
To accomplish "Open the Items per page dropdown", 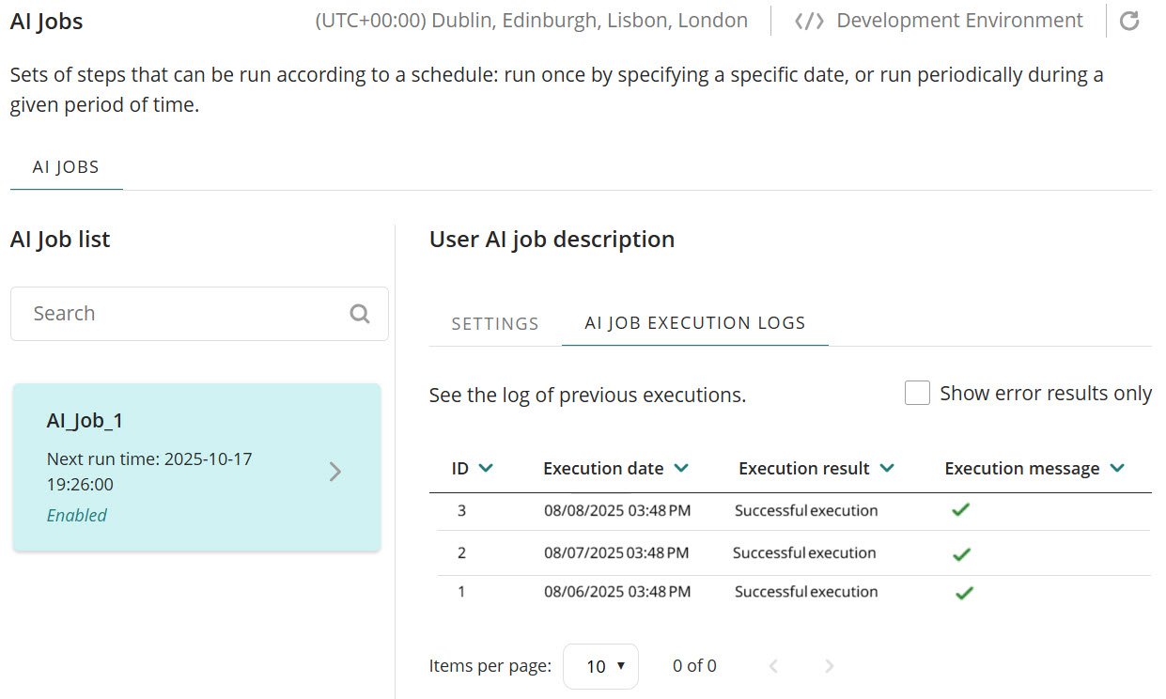I will (x=600, y=666).
